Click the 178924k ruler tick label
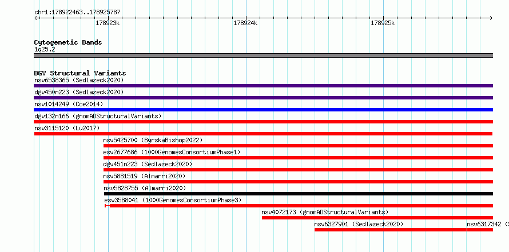Screen dimensions: 509x252 tap(245, 23)
